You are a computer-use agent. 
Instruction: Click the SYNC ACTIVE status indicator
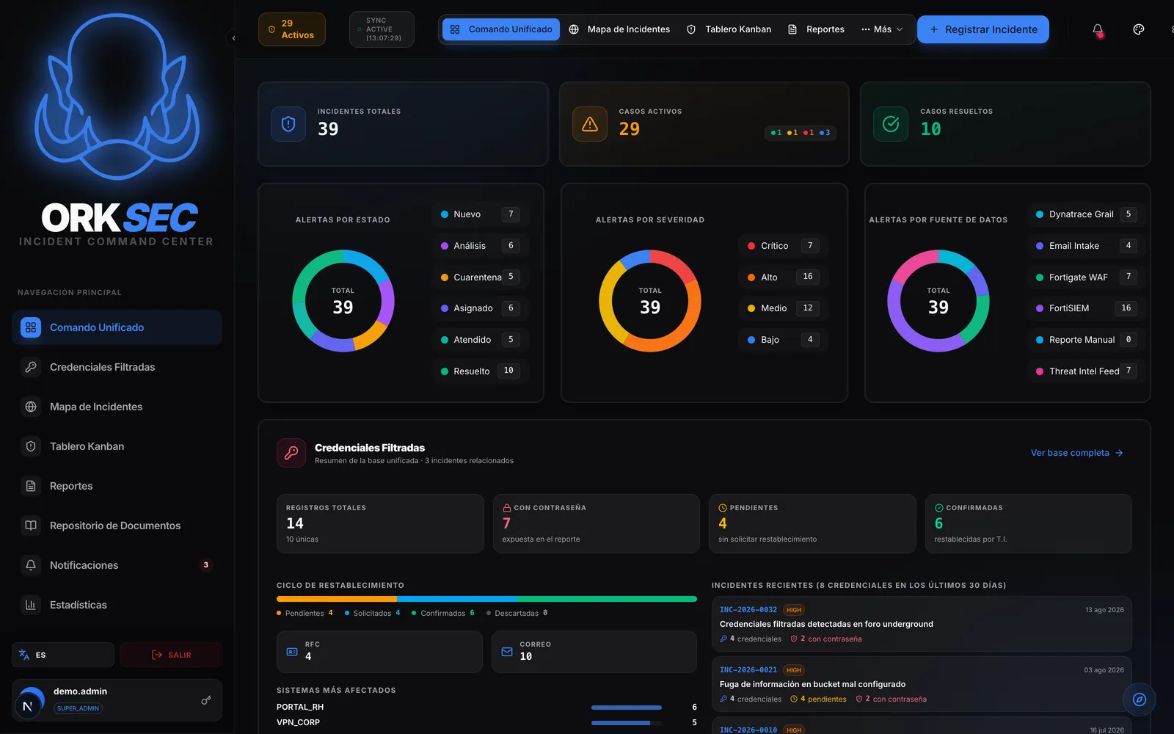382,29
